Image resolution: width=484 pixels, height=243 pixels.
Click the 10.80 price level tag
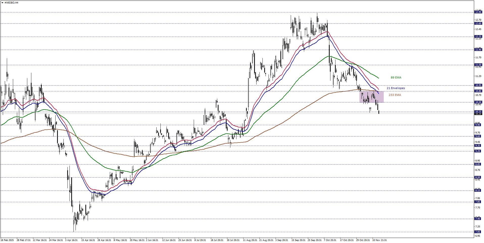tap(478, 91)
